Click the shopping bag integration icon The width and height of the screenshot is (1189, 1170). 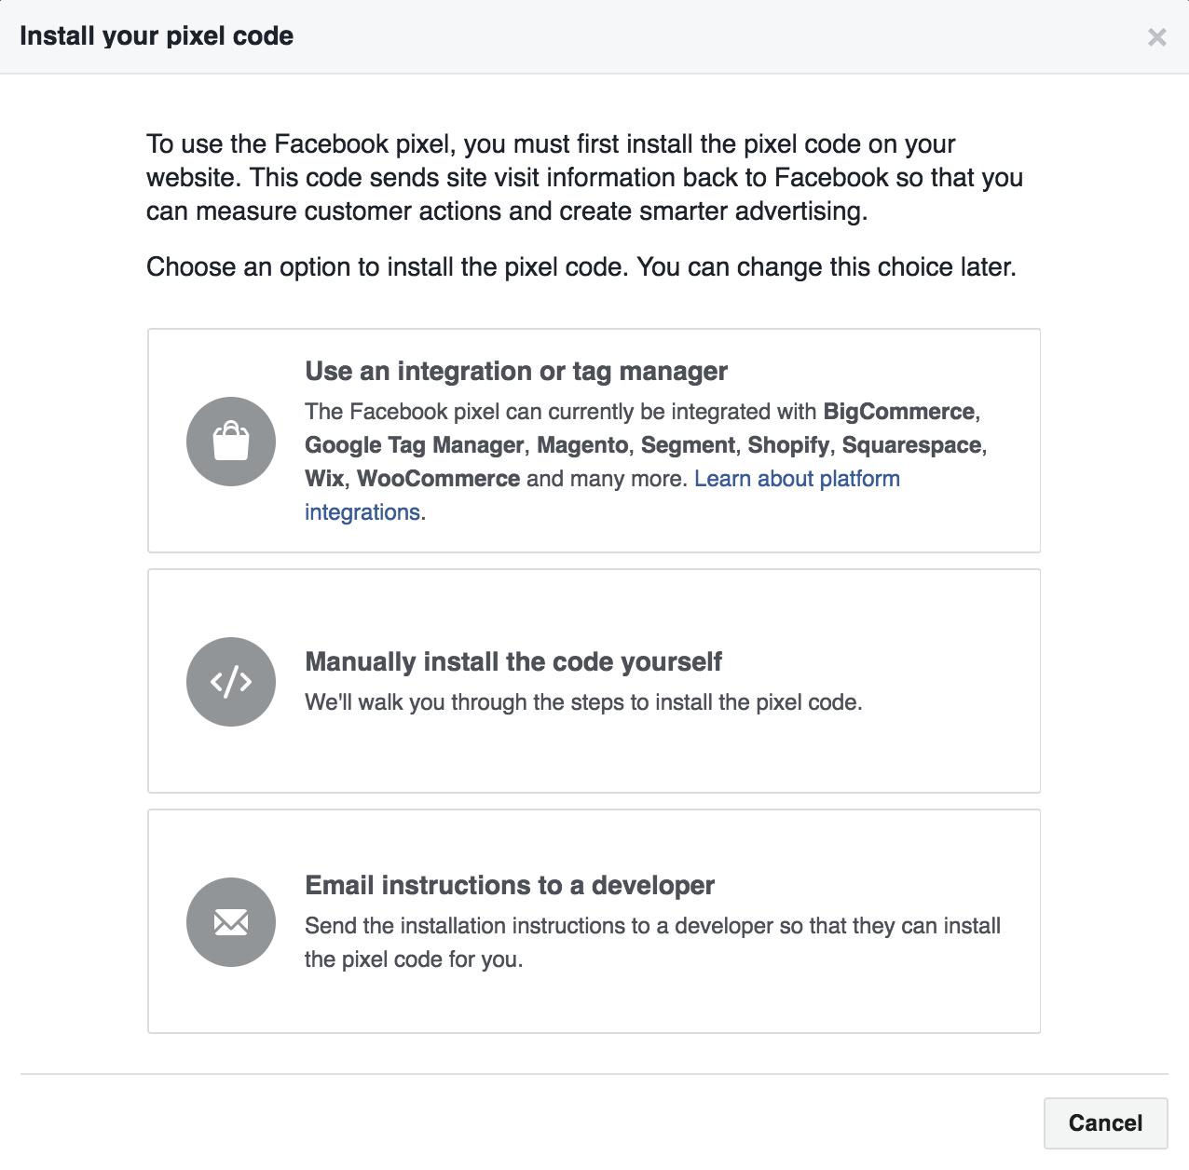231,442
